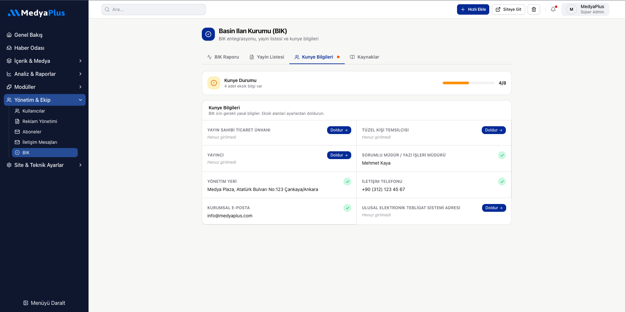Viewport: 625px width, 312px height.
Task: Click Doldur for Yayın Sahibi Ticaret Ünvanı
Action: coord(339,130)
